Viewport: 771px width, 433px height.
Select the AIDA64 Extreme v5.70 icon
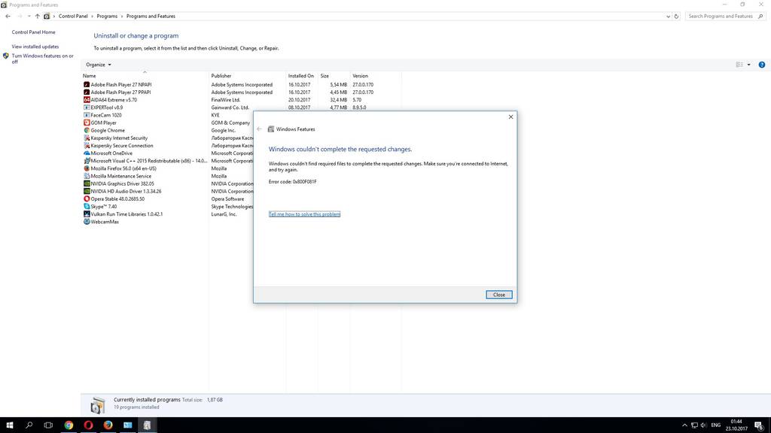[x=87, y=100]
